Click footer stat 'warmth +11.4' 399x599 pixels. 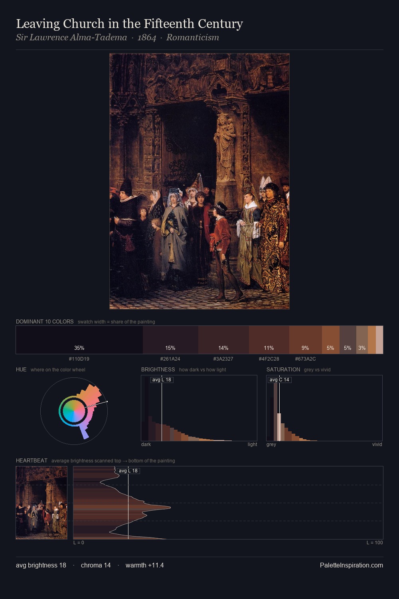[x=145, y=565]
